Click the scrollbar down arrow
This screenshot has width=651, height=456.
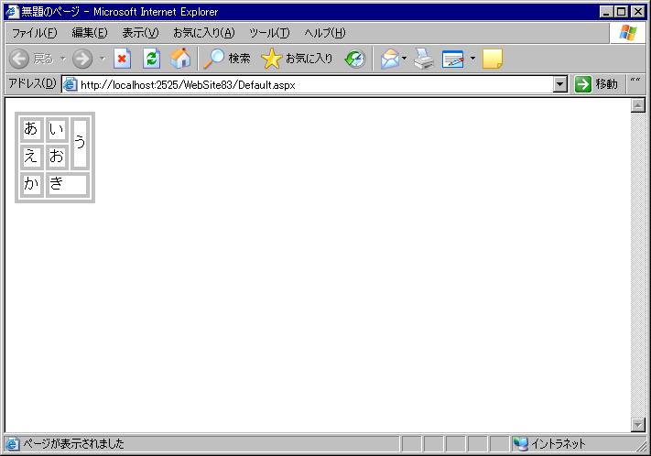(x=637, y=425)
